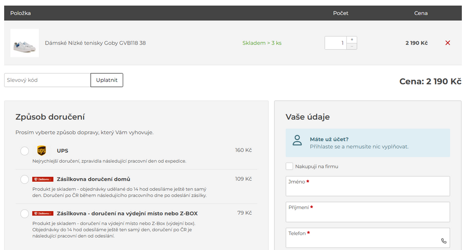The width and height of the screenshot is (466, 250).
Task: Focus the Slevový kód input field
Action: point(47,80)
